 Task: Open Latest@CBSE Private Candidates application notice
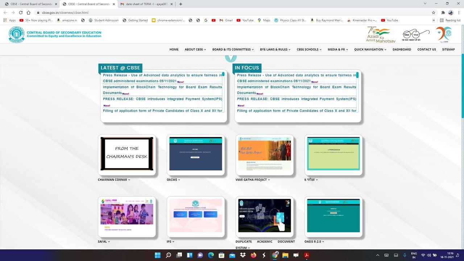point(162,111)
